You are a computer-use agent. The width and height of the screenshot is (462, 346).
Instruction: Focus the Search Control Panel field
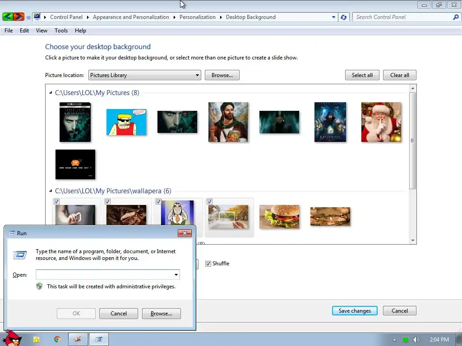coord(403,17)
